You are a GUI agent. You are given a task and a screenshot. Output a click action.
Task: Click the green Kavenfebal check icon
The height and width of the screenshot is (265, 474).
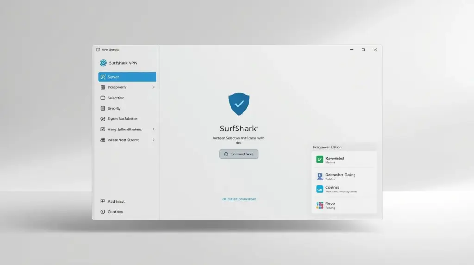pyautogui.click(x=319, y=160)
